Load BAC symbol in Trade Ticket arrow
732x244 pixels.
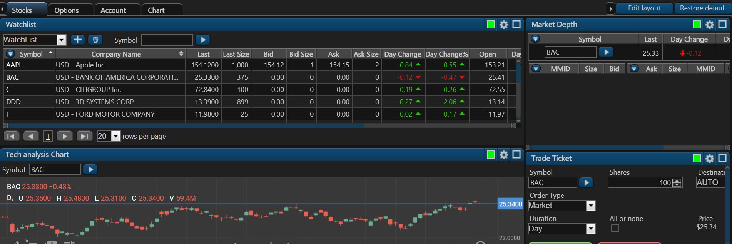(586, 182)
